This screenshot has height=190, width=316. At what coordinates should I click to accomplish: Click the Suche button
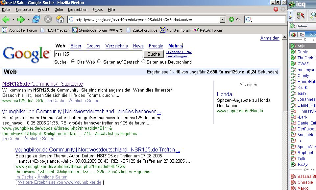coord(154,54)
